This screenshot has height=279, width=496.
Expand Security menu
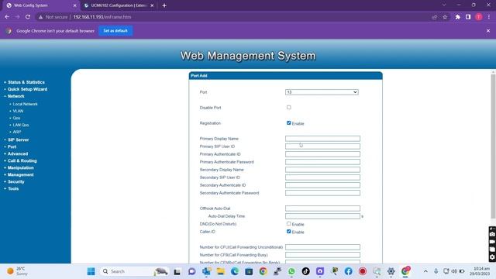[16, 181]
